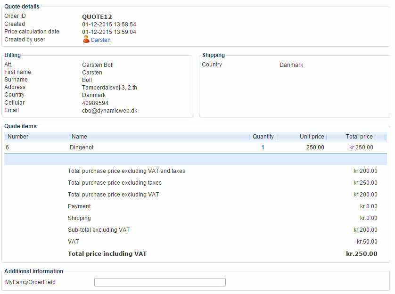The width and height of the screenshot is (395, 294).
Task: Sort by the Number column header
Action: tap(18, 137)
